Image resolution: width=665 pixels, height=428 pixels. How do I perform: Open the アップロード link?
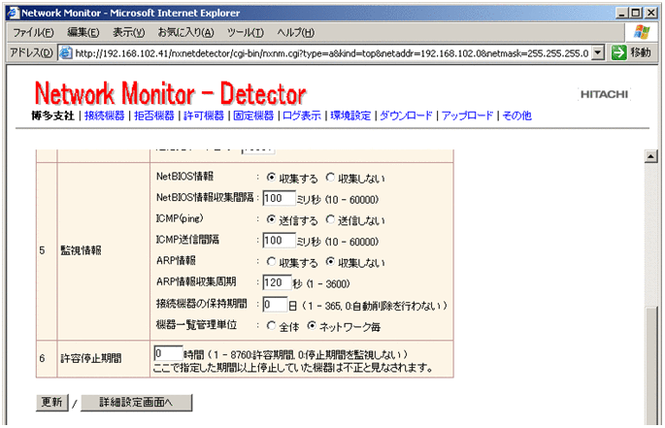coord(467,115)
